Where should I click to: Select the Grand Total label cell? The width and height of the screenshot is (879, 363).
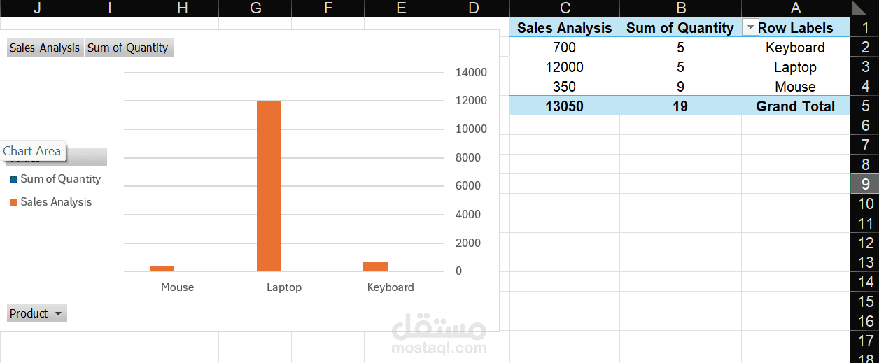[x=796, y=106]
